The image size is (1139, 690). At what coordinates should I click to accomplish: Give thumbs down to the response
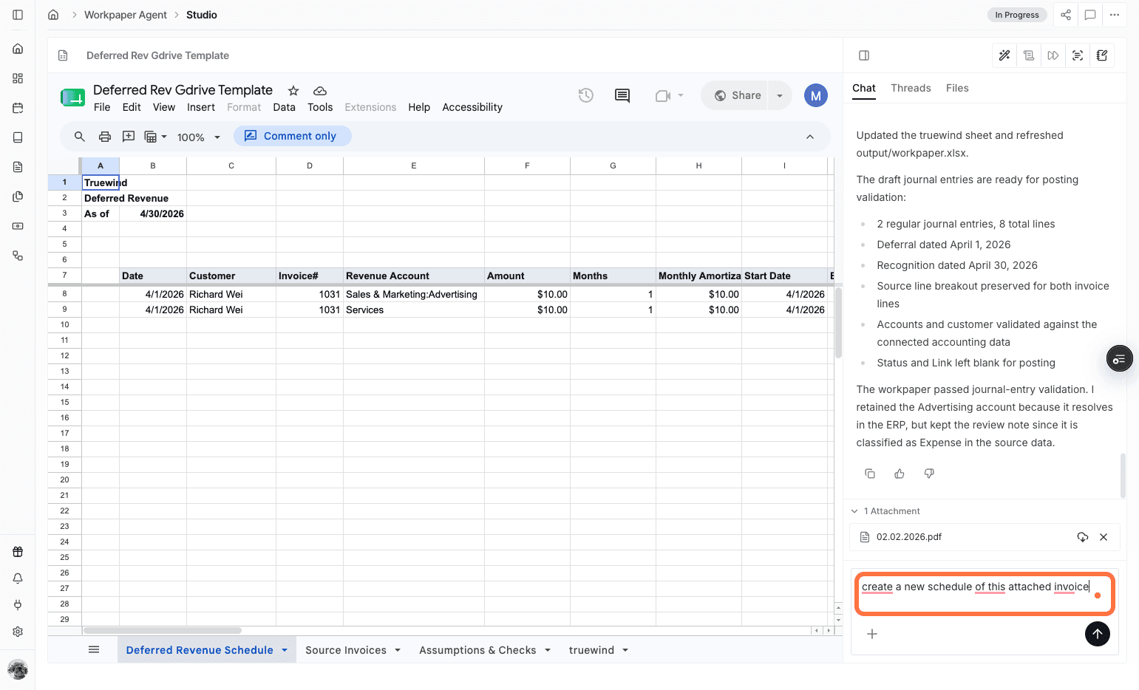point(929,474)
